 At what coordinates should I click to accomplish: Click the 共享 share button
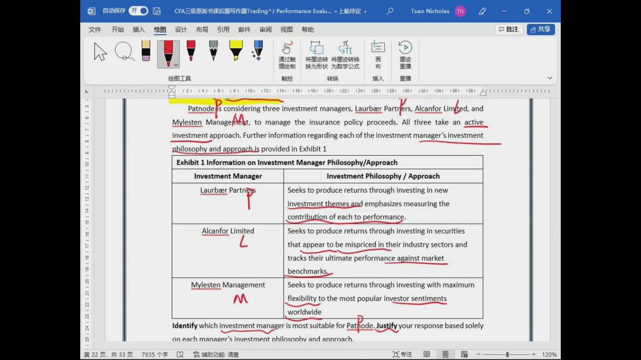tap(541, 30)
